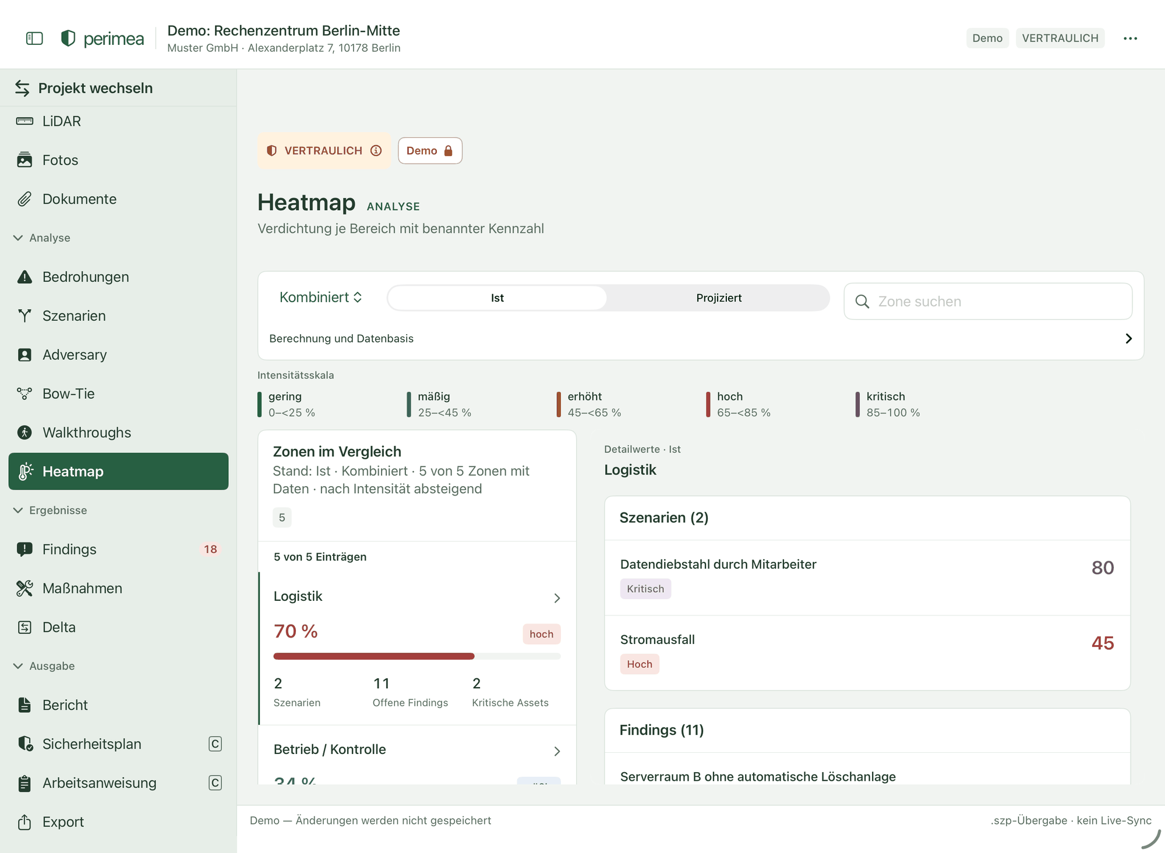Open Fotos via its image icon
The width and height of the screenshot is (1165, 853).
24,160
